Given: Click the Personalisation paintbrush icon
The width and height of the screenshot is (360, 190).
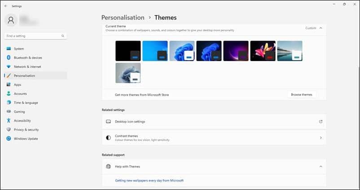Looking at the screenshot, I should tap(9, 75).
